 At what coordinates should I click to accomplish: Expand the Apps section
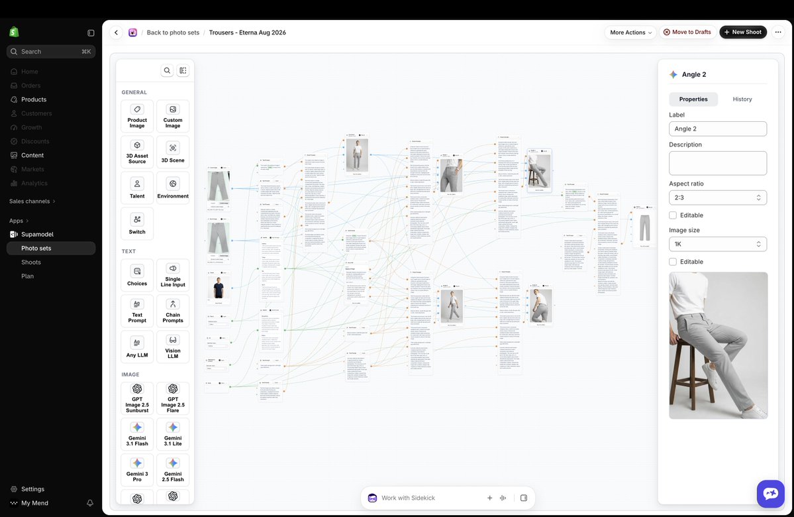[19, 221]
